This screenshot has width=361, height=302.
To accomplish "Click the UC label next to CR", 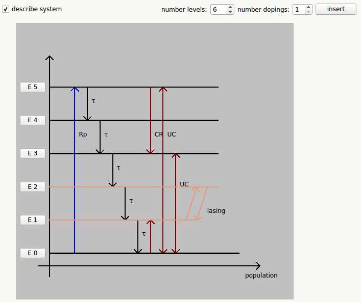I will pyautogui.click(x=172, y=134).
